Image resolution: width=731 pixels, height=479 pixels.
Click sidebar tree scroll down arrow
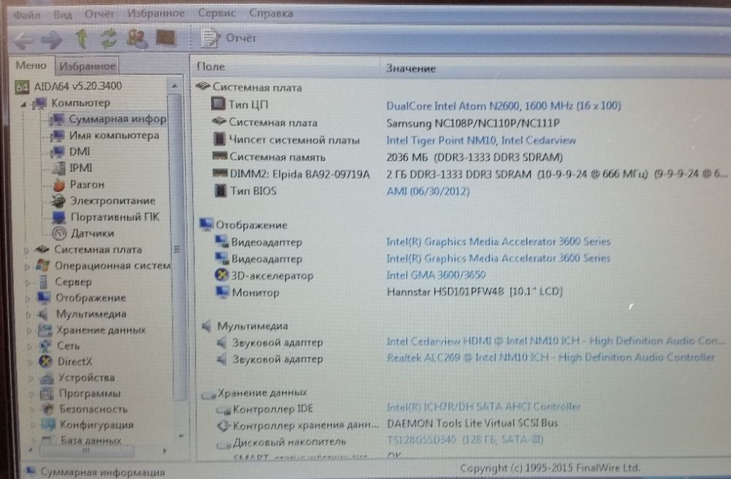click(181, 436)
